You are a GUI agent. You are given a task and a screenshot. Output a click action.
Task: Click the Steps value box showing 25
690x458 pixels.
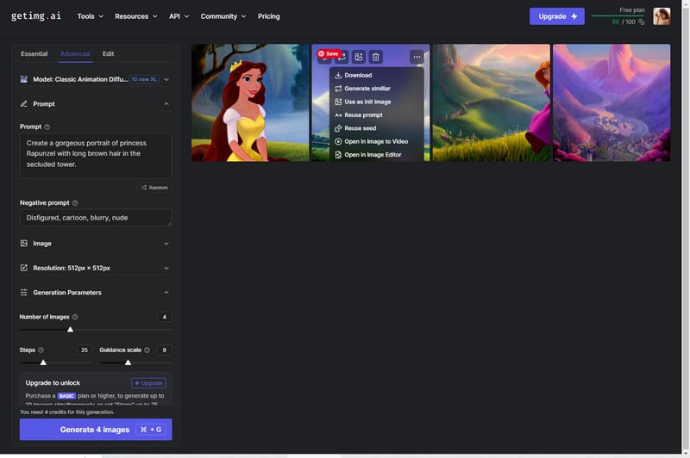coord(84,350)
